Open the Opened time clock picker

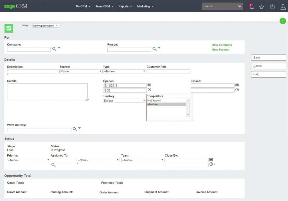pyautogui.click(x=149, y=90)
